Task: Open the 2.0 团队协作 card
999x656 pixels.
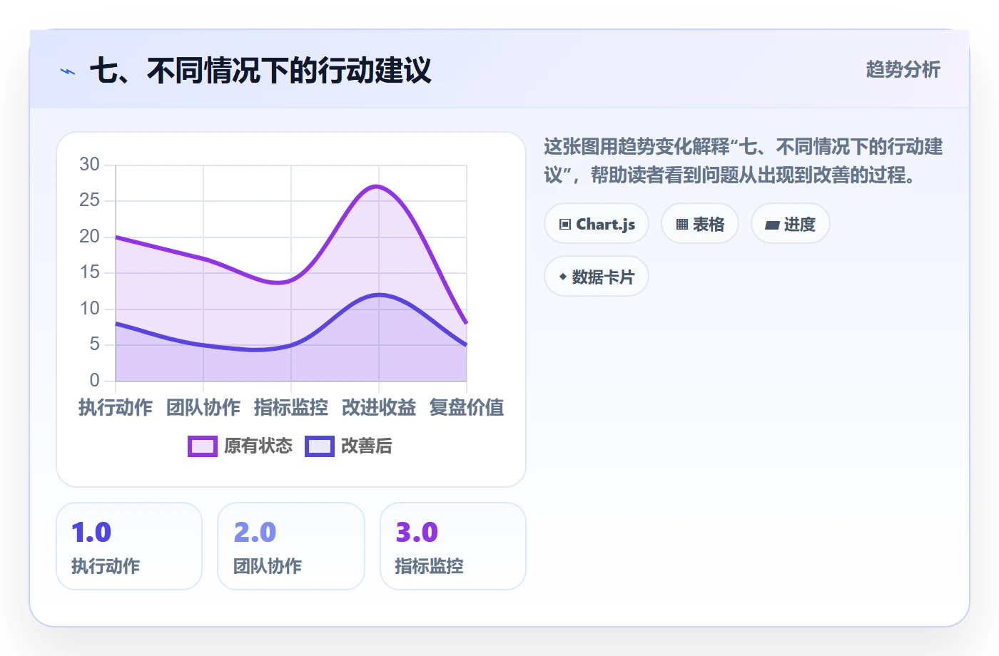Action: coord(291,546)
